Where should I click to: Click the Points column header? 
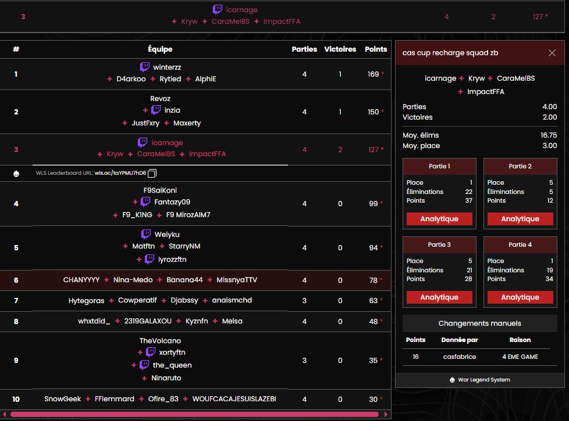pos(376,49)
